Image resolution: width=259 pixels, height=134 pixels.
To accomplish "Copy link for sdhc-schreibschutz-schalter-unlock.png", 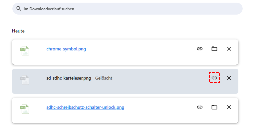I will (x=200, y=107).
